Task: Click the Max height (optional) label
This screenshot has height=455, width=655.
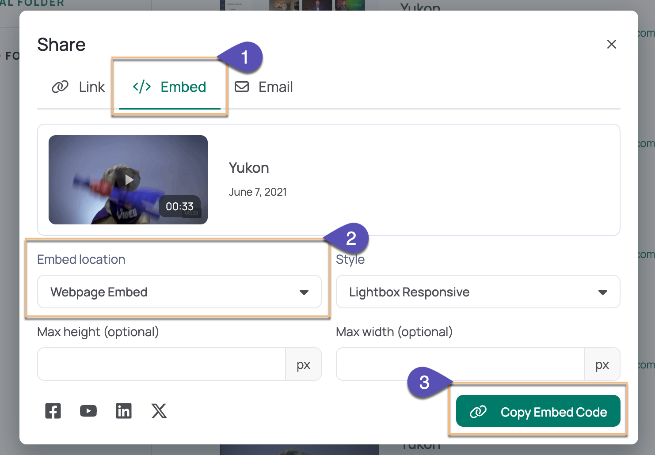Action: 98,332
